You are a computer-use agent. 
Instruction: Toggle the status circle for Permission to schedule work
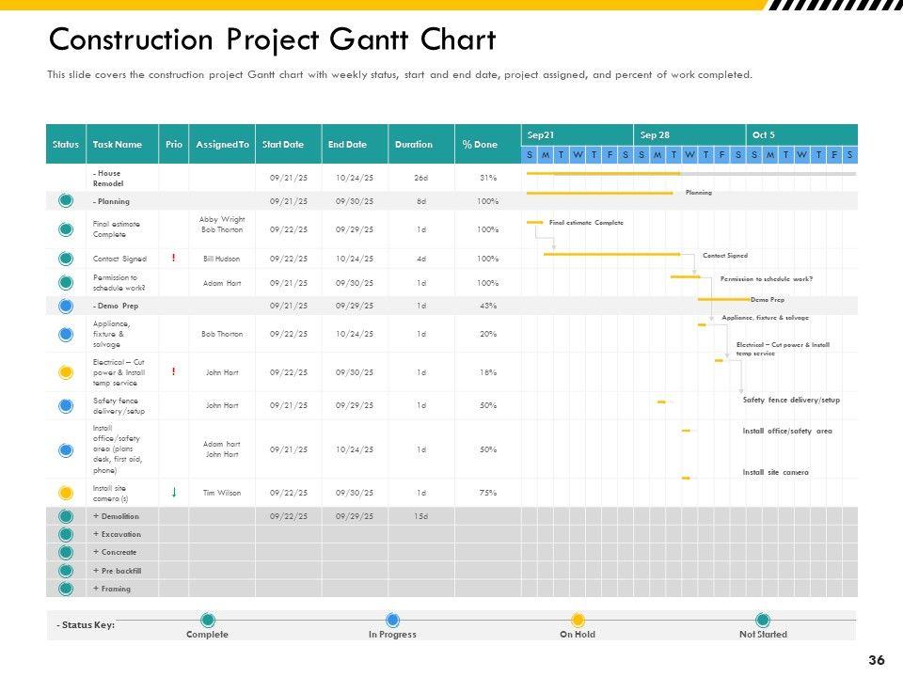coord(66,282)
